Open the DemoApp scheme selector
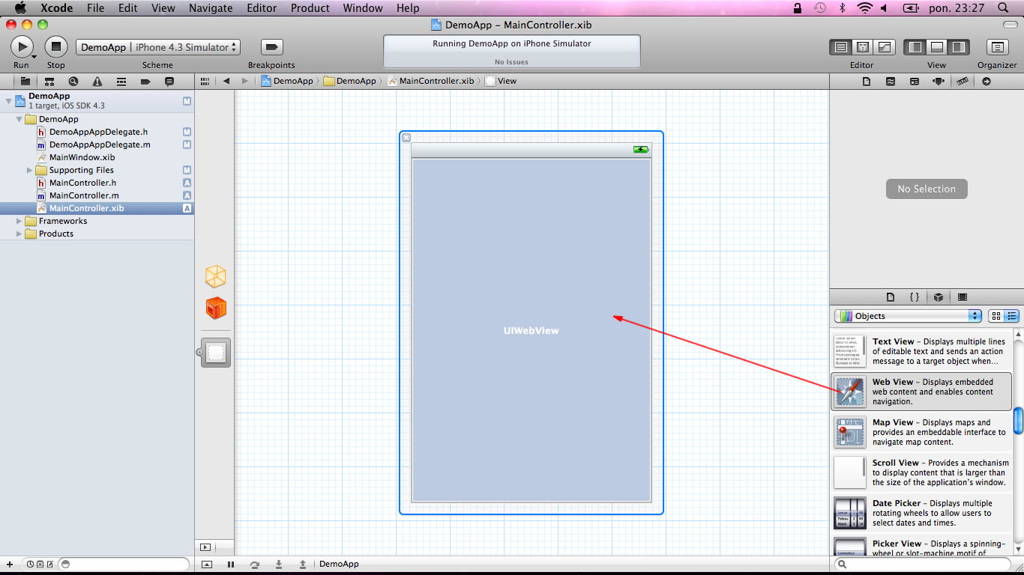1024x575 pixels. [x=158, y=47]
